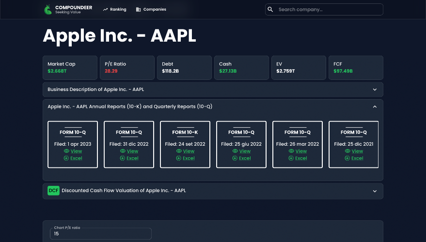Image resolution: width=426 pixels, height=242 pixels.
Task: Select the EV $2.759T card
Action: point(299,68)
